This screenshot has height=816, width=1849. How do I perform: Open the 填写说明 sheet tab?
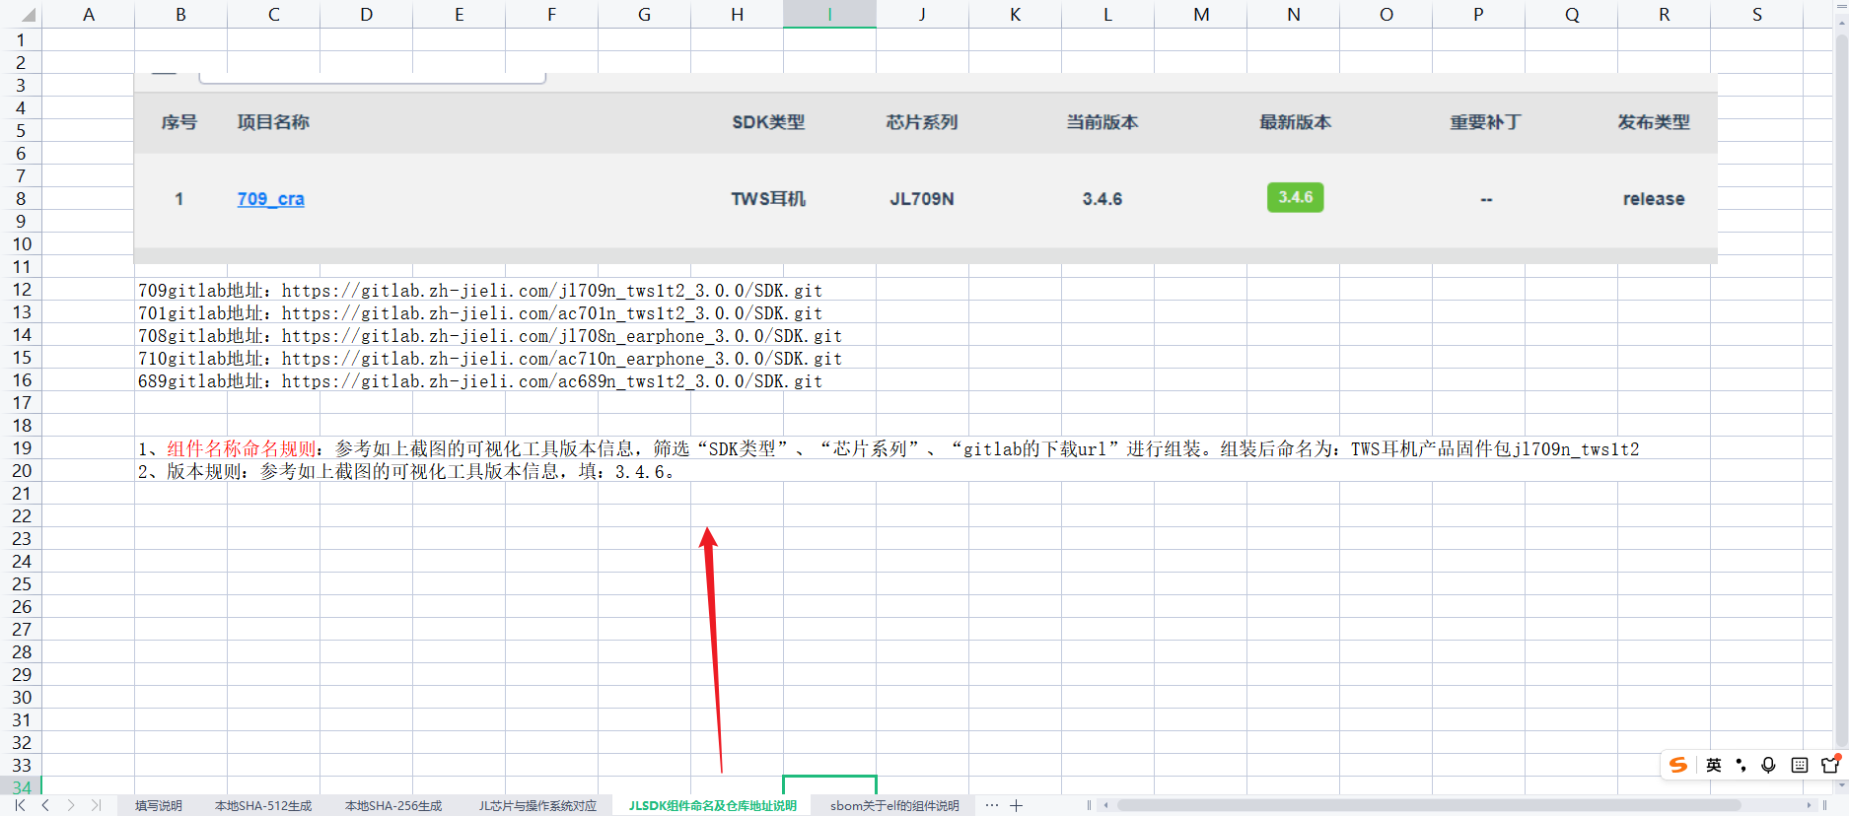point(159,805)
